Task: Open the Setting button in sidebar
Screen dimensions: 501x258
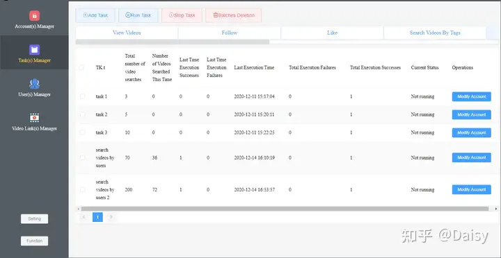Action: point(35,219)
